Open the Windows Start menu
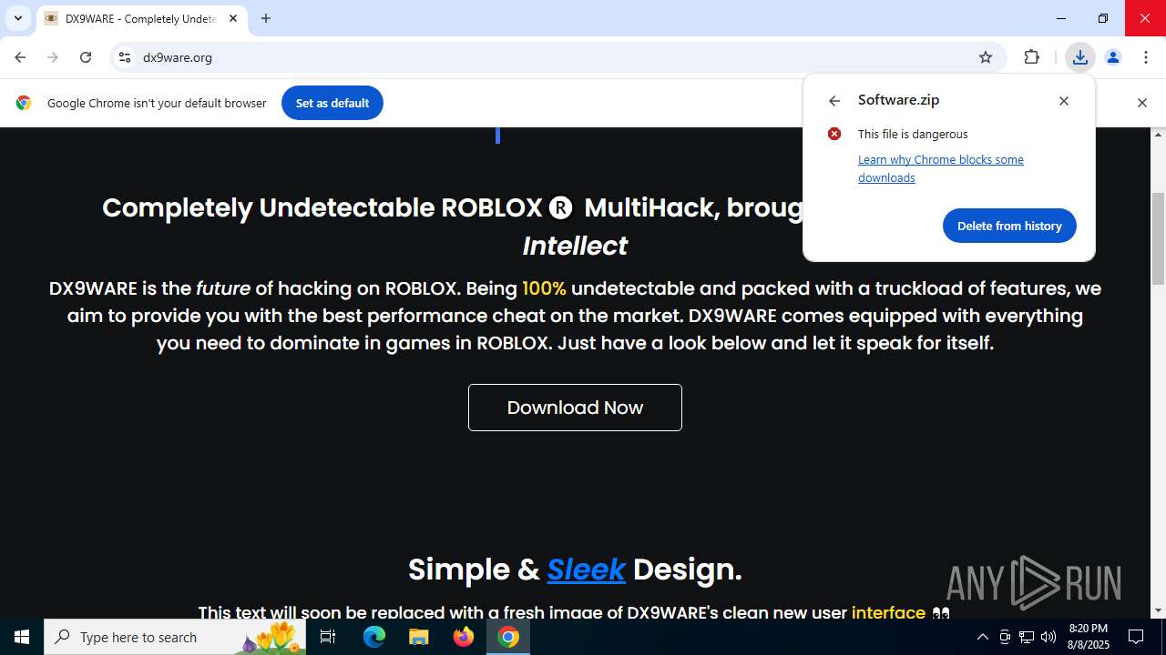 click(x=22, y=637)
